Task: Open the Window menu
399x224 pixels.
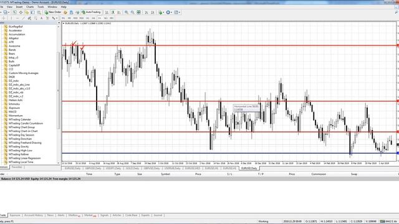Action: tap(52, 7)
